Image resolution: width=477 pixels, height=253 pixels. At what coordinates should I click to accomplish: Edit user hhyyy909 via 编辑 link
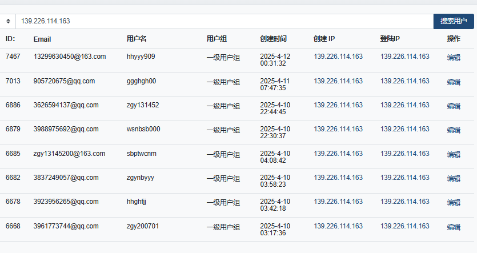pyautogui.click(x=454, y=58)
